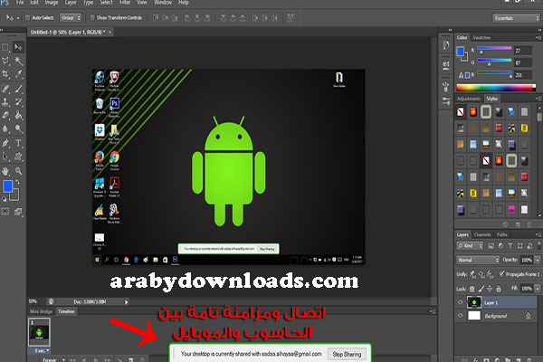Open the Forever loop options dropdown
Image resolution: width=543 pixels, height=362 pixels.
(x=53, y=359)
